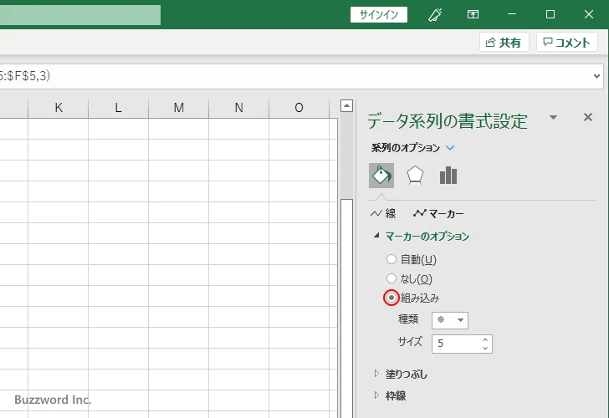Expand the 枠線 section
This screenshot has width=609, height=418.
(x=376, y=395)
